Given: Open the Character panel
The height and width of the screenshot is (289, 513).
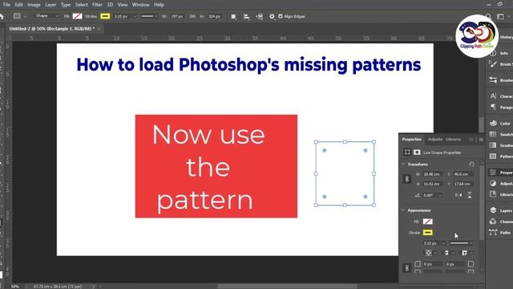Looking at the screenshot, I should click(x=499, y=96).
